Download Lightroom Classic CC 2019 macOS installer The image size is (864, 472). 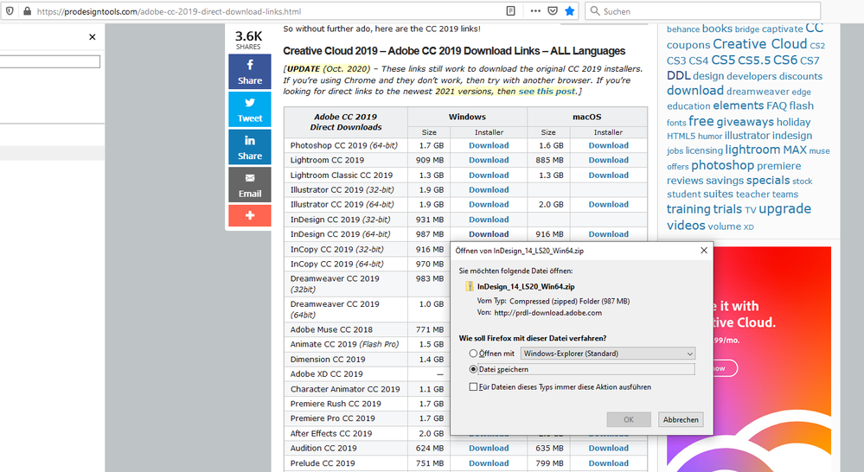pos(608,175)
